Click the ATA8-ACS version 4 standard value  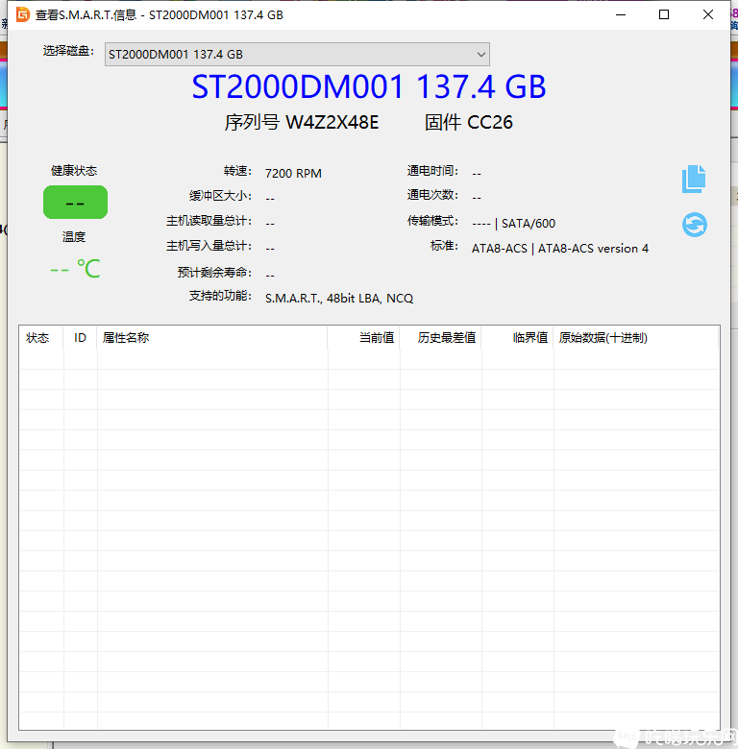click(x=559, y=249)
